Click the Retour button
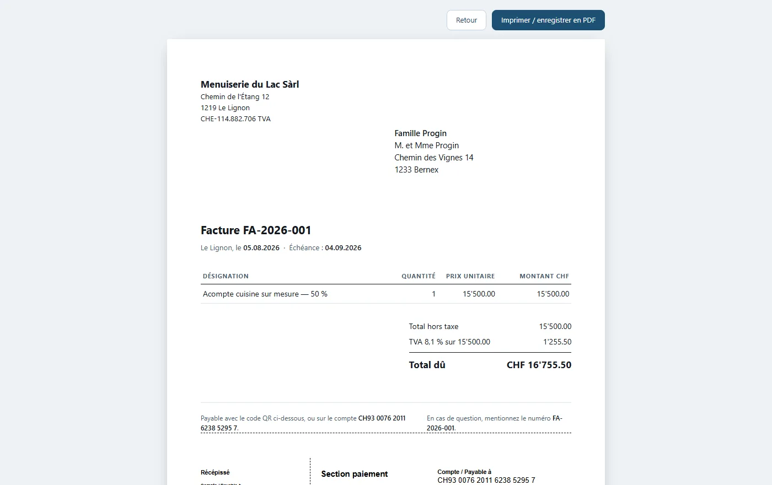The image size is (772, 485). point(466,20)
